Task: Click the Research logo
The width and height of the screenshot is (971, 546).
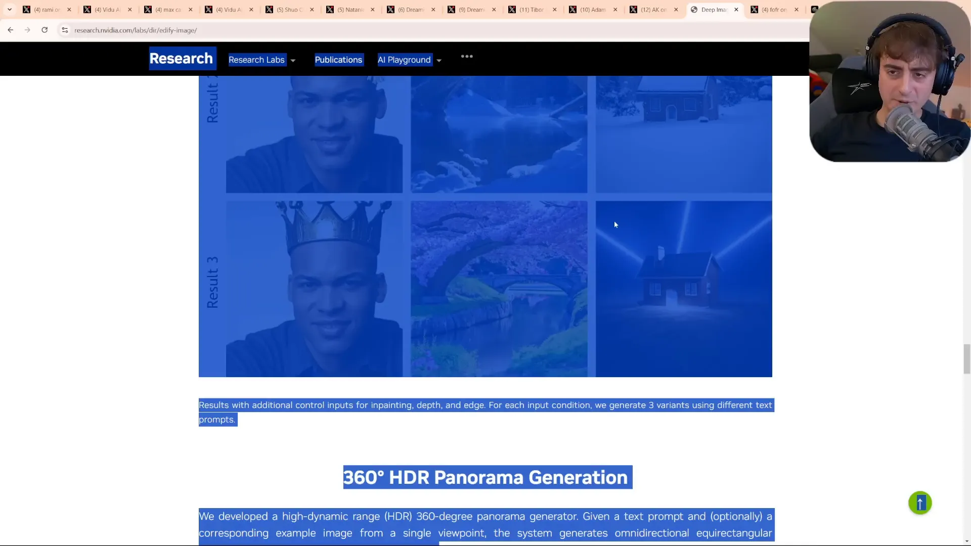Action: (182, 59)
